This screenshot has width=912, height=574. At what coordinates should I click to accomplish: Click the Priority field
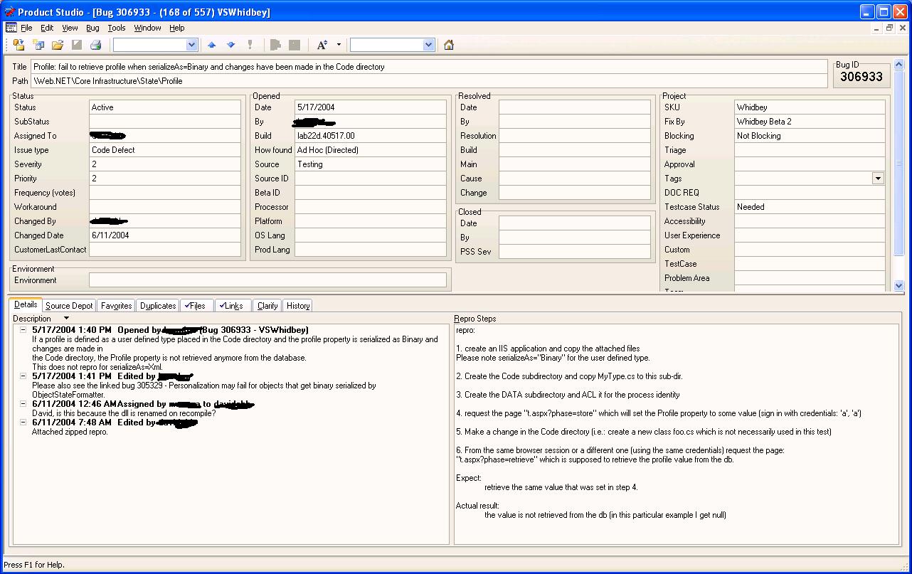pos(165,179)
